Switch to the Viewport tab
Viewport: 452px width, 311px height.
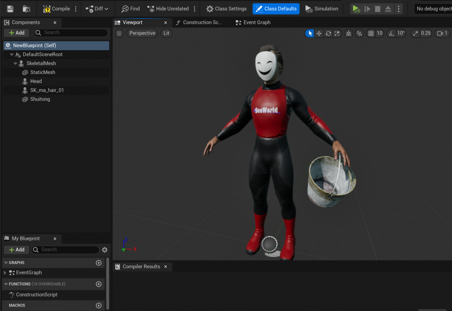tap(132, 22)
